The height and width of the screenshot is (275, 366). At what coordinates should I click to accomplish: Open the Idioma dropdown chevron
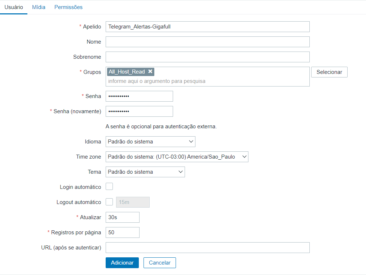point(191,142)
